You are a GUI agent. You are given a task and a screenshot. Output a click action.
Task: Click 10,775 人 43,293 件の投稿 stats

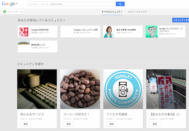pyautogui.click(x=76, y=119)
